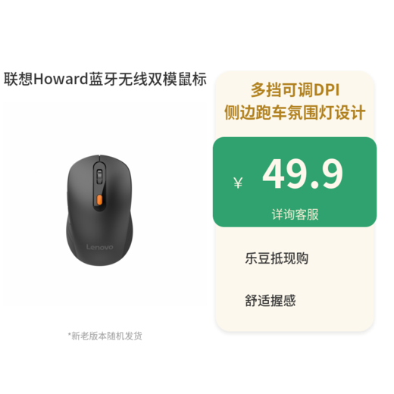Click the 乐豆抵现购 benefit item

point(277,258)
